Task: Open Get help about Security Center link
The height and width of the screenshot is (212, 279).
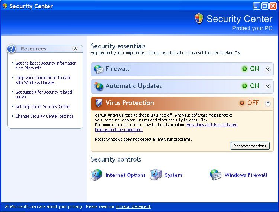Action: pyautogui.click(x=43, y=107)
